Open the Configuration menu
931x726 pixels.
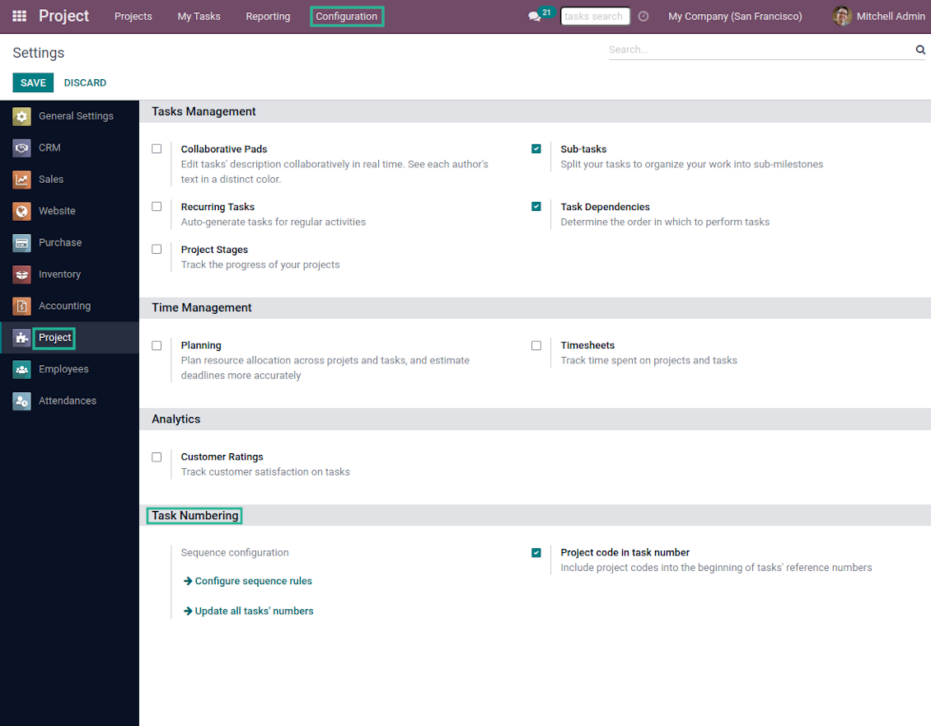(x=346, y=16)
